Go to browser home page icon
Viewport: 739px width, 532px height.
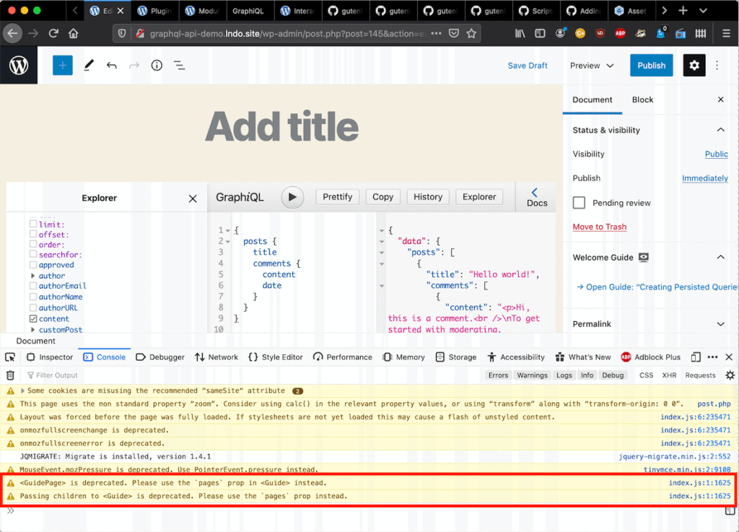pyautogui.click(x=73, y=33)
